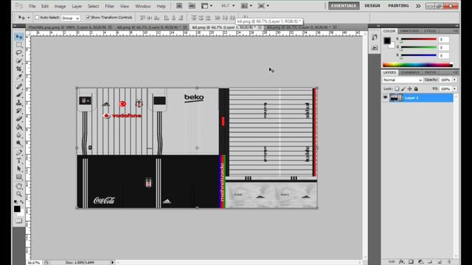472x265 pixels.
Task: Click the DESIGN workspace button
Action: click(x=372, y=6)
